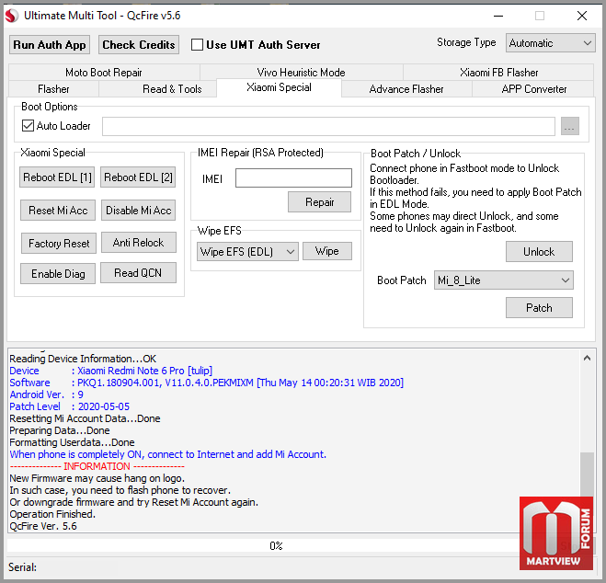Click the Read QCN button
Image resolution: width=606 pixels, height=583 pixels.
click(138, 273)
